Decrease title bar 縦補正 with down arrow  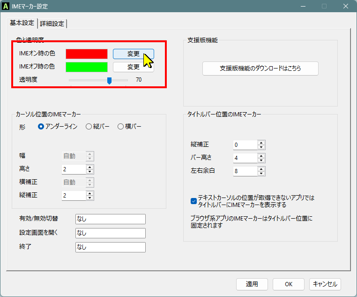click(x=261, y=147)
